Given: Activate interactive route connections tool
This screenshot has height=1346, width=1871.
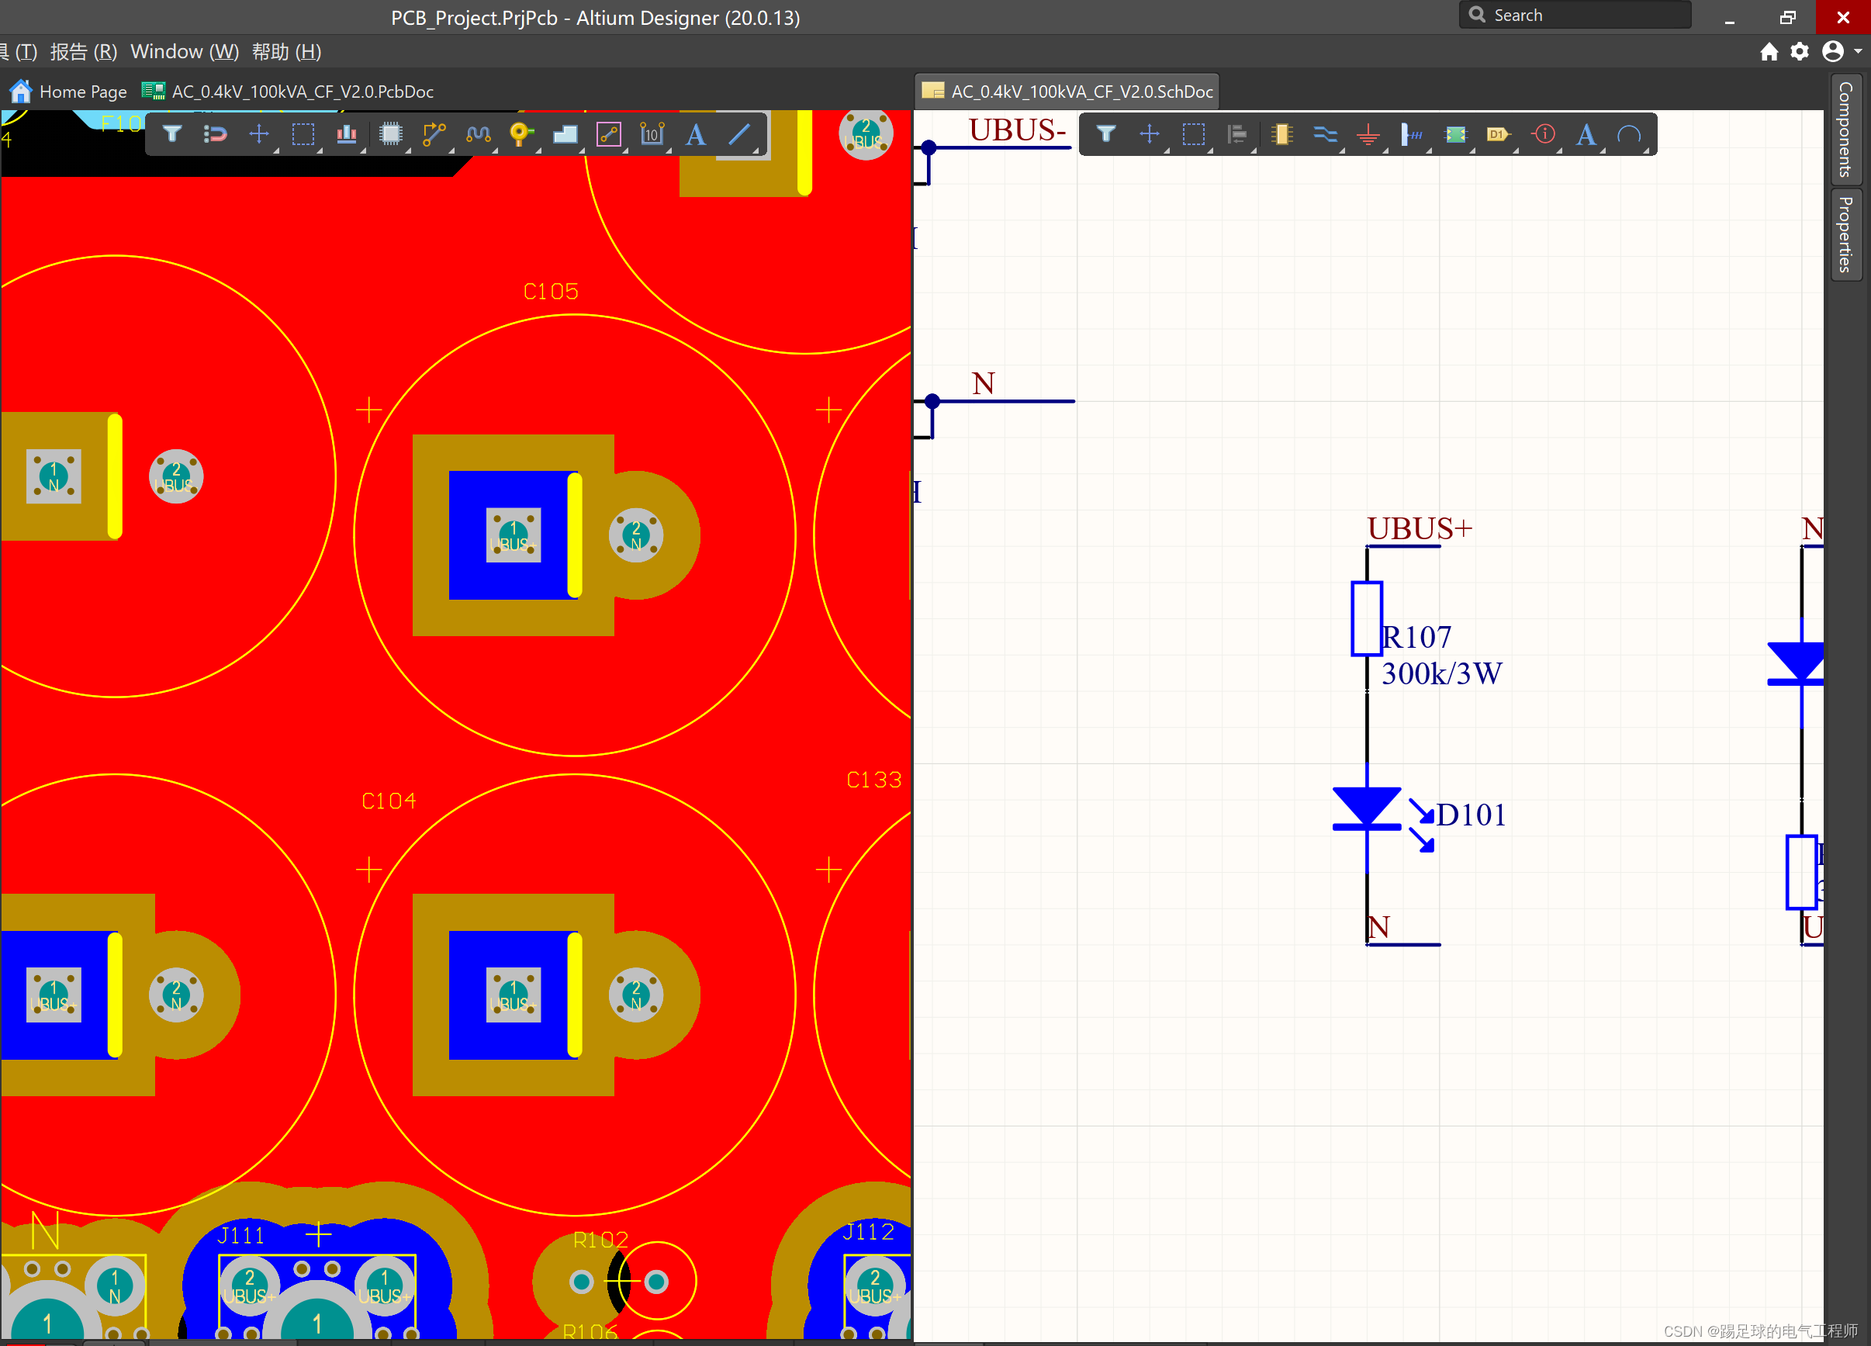Looking at the screenshot, I should click(434, 133).
